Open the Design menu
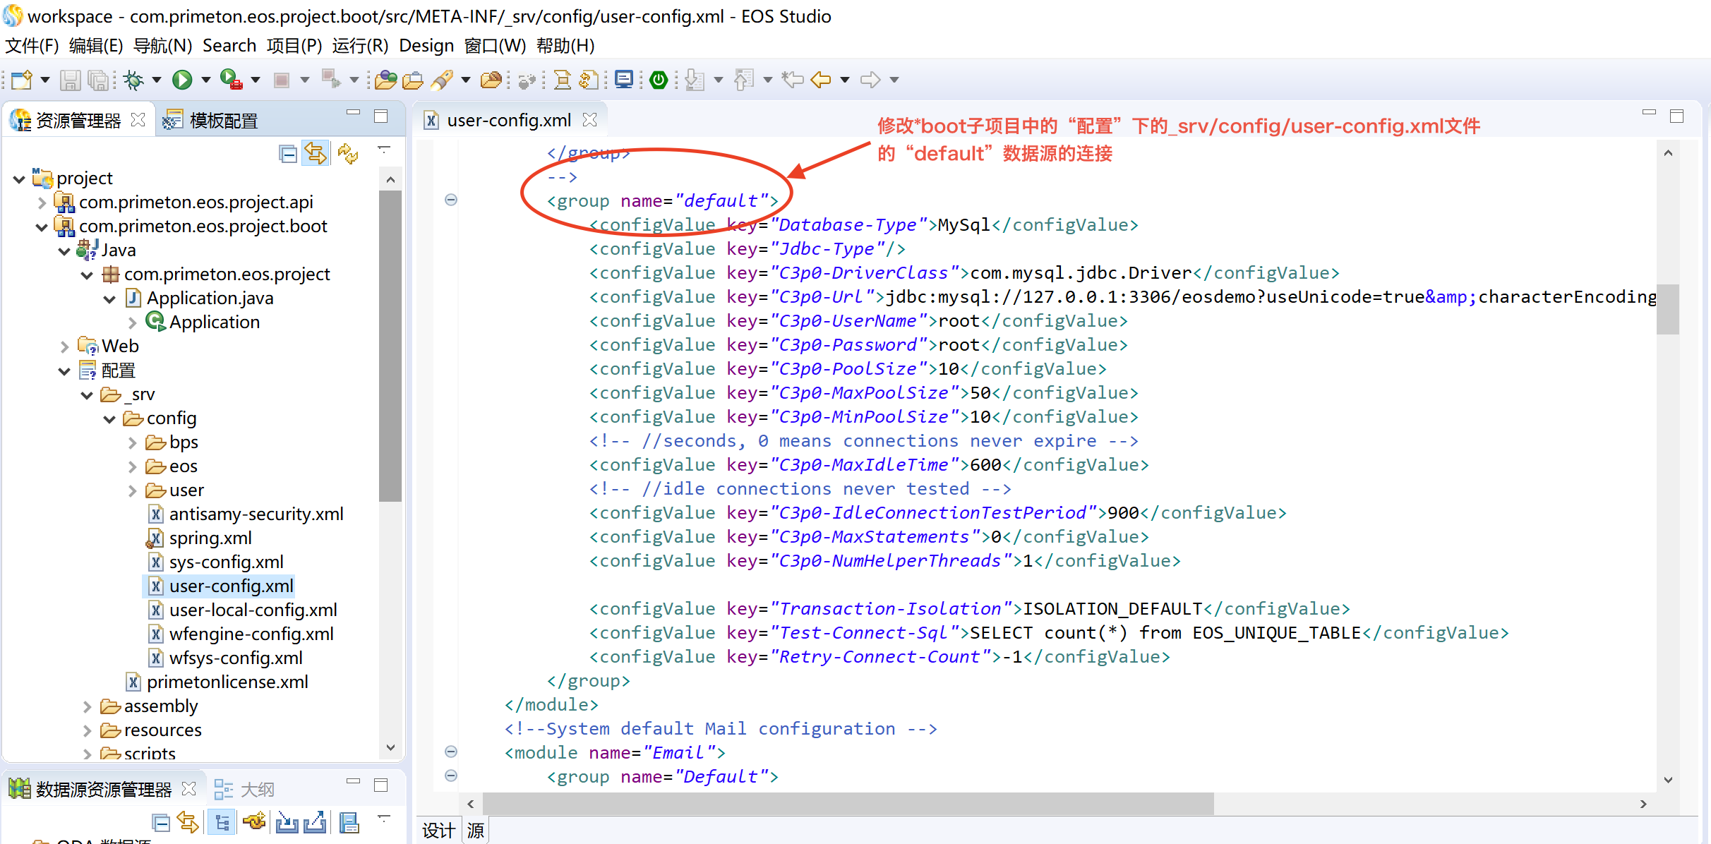 point(426,46)
